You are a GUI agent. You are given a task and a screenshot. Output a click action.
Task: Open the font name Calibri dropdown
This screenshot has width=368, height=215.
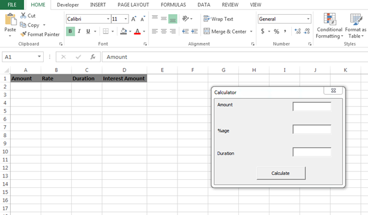click(108, 19)
